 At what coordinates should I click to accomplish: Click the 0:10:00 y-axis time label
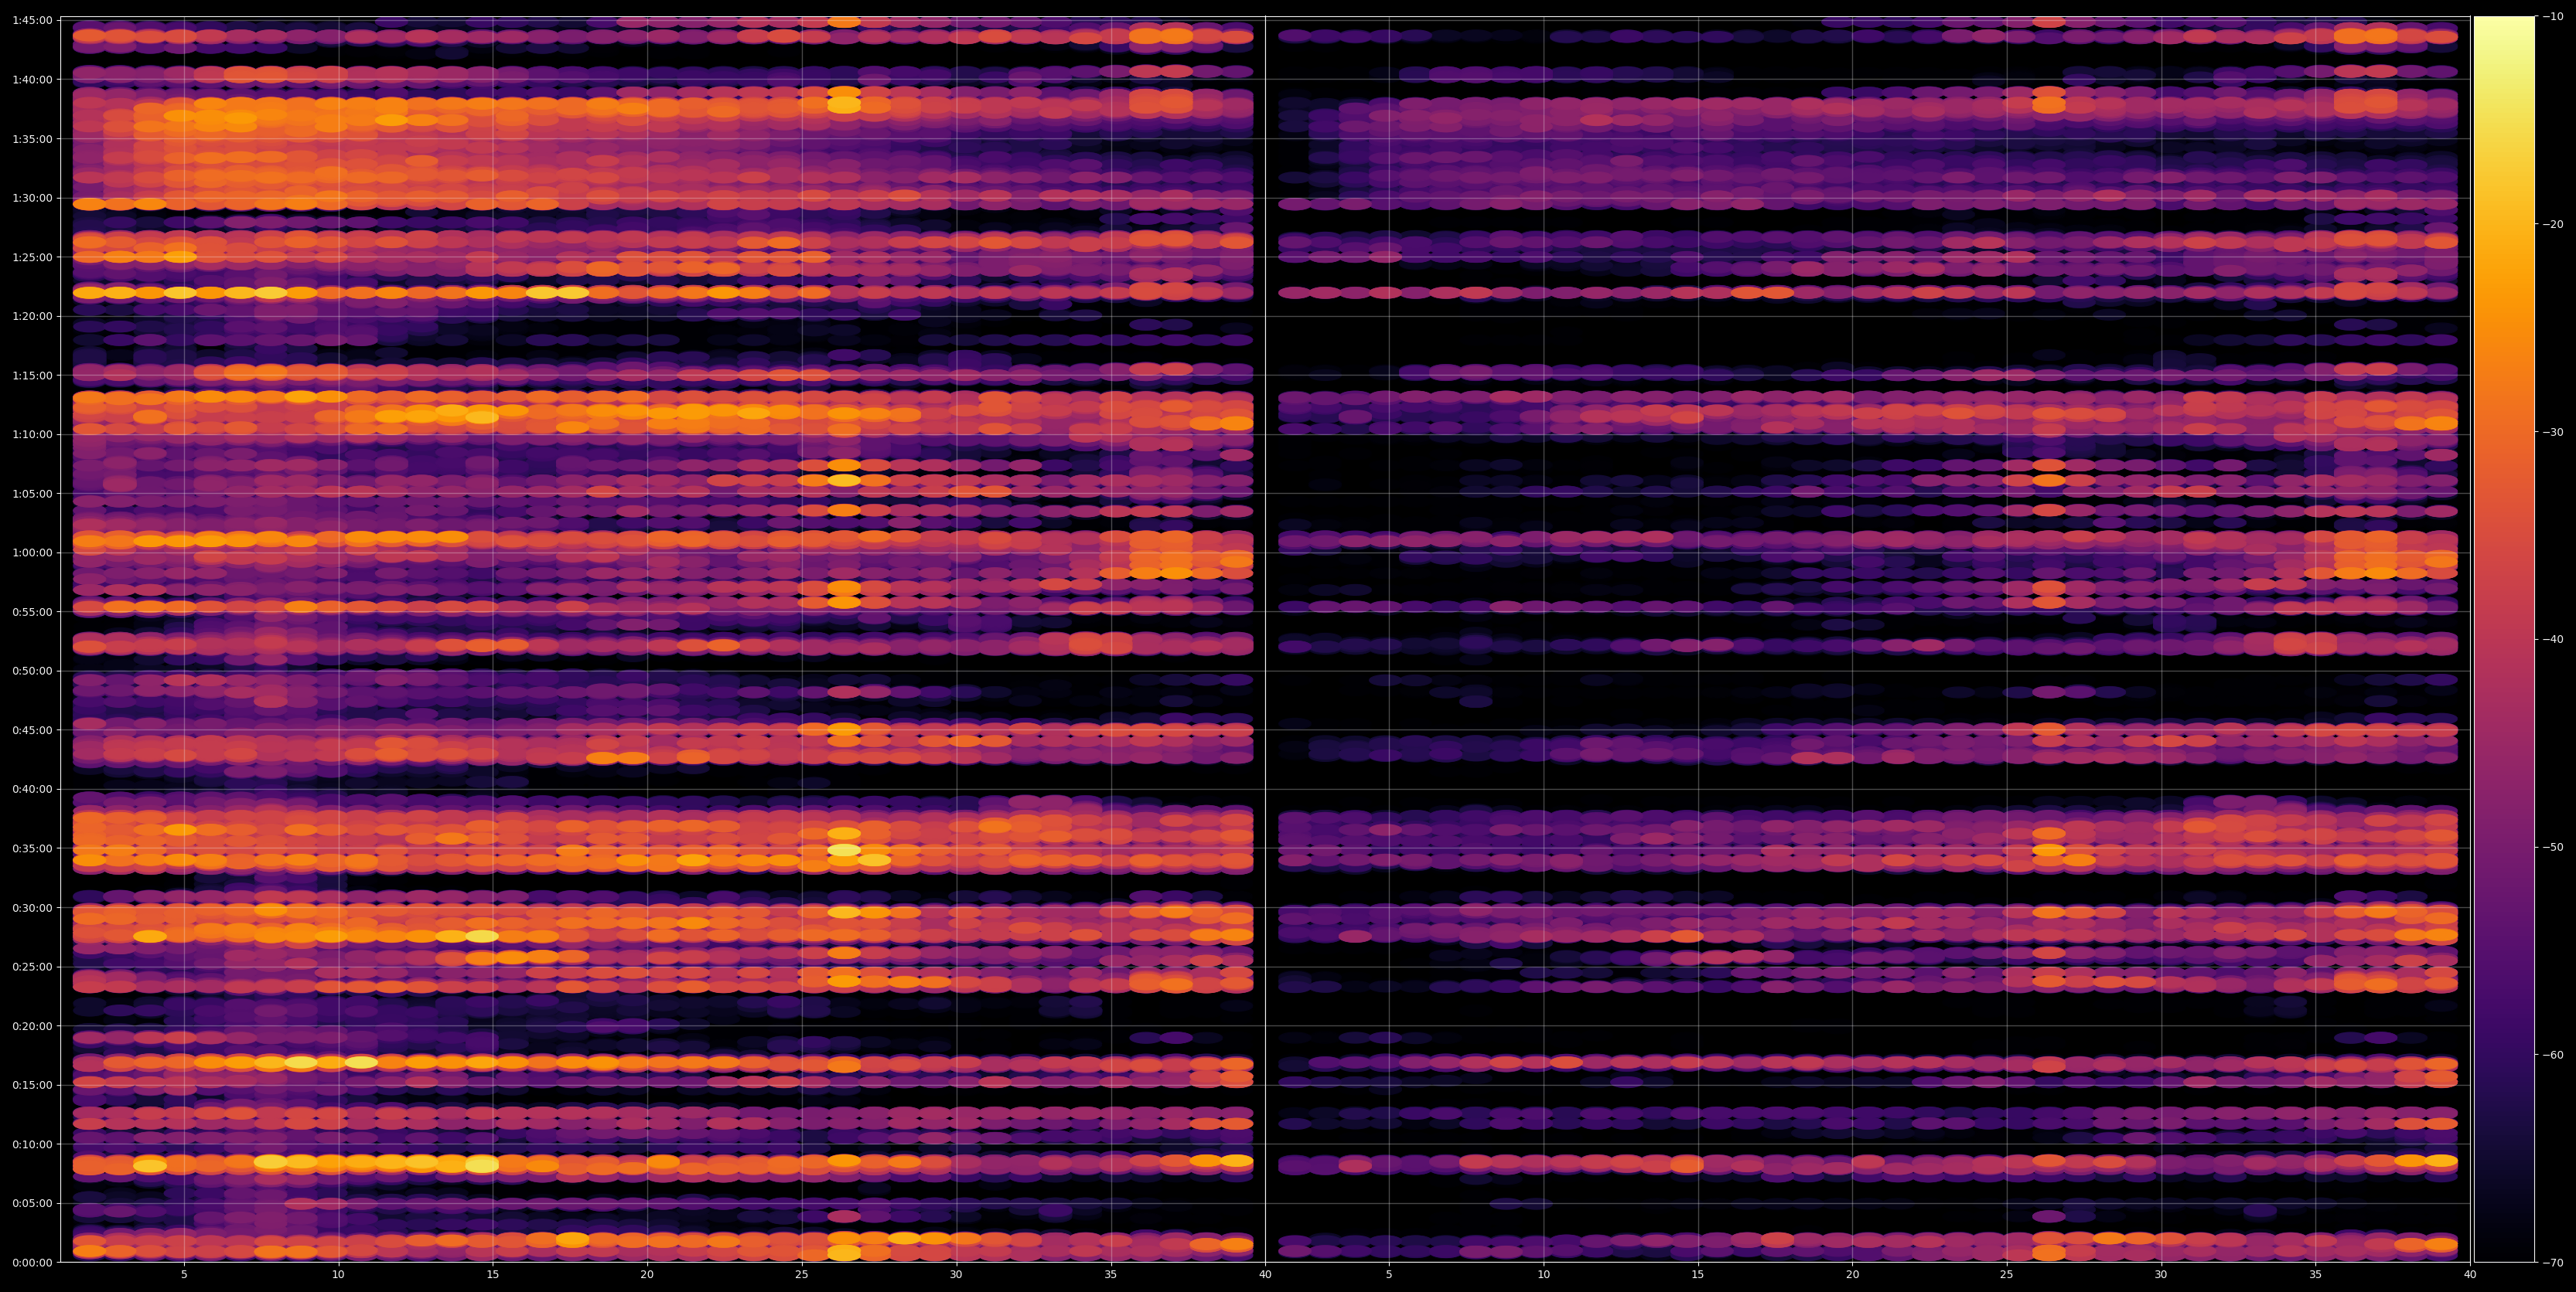(32, 1144)
